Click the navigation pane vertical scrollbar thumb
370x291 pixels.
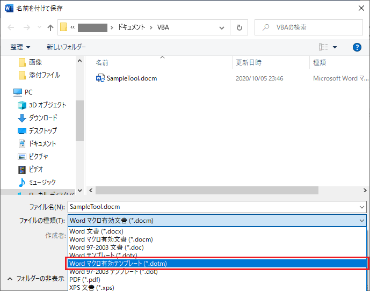click(80, 121)
